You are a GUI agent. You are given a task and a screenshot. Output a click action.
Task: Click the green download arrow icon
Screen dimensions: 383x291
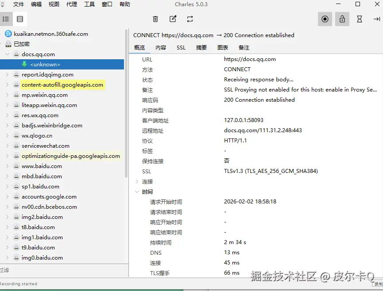[x=24, y=64]
